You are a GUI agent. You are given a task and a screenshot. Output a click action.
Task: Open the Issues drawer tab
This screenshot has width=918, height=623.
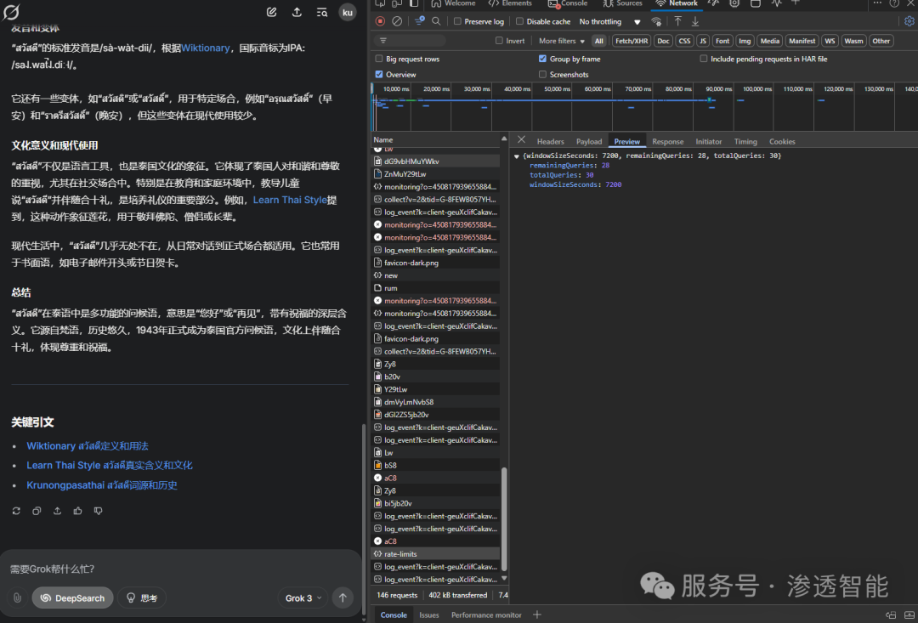429,615
